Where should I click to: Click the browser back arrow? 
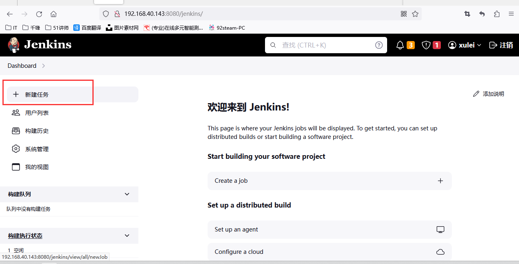tap(10, 14)
